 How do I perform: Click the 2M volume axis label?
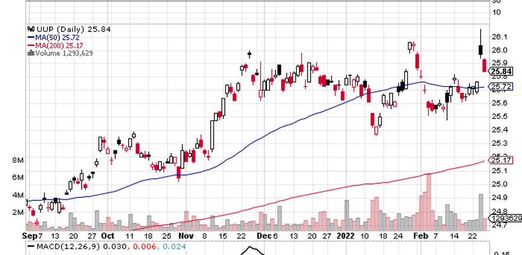click(18, 212)
